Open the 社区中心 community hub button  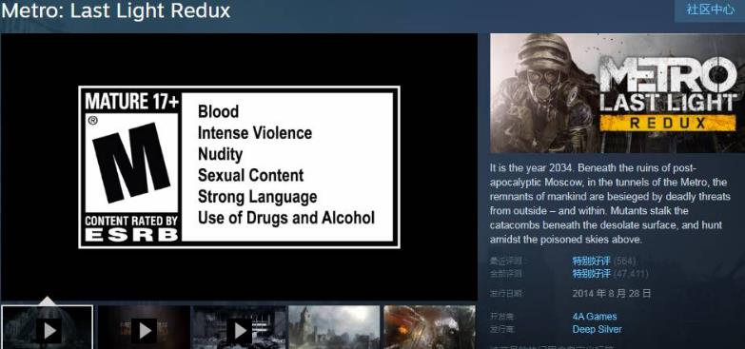(710, 10)
